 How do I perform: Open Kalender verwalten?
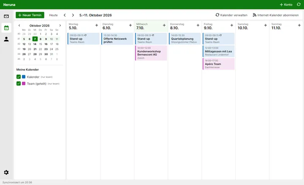231,15
